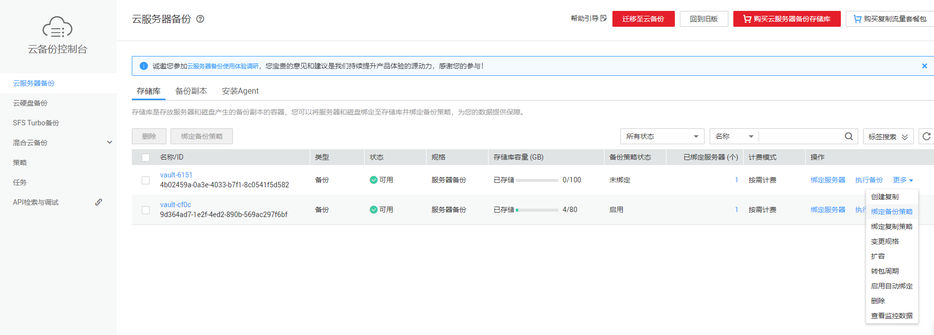Switch to the 存储库 tab

149,91
